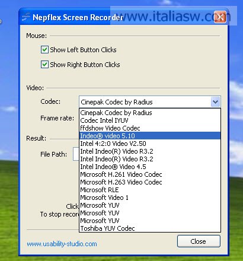Screen dimensions: 243x261
Task: Select ffdshow Video Codec entry
Action: (150, 128)
